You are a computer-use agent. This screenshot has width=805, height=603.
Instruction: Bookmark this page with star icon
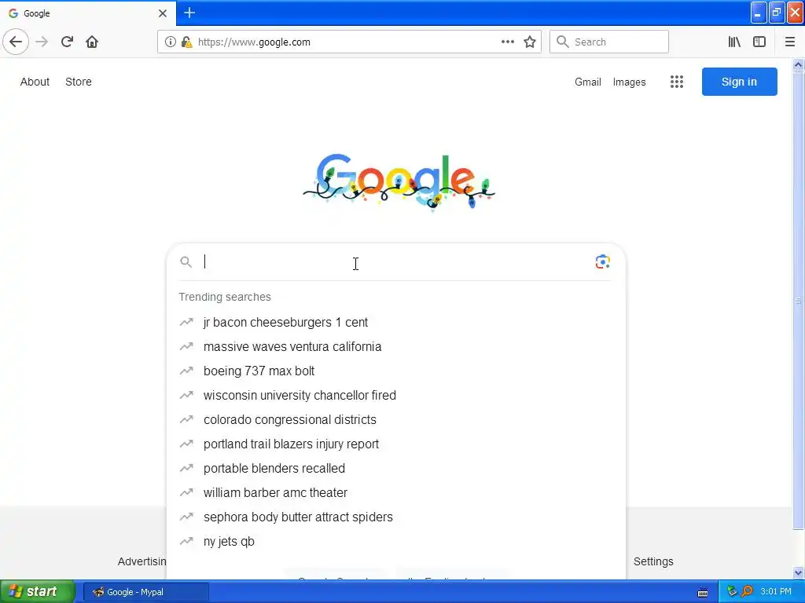pyautogui.click(x=530, y=42)
